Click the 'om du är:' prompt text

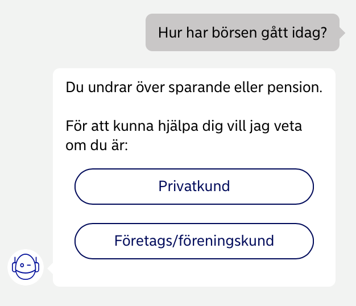click(x=97, y=146)
